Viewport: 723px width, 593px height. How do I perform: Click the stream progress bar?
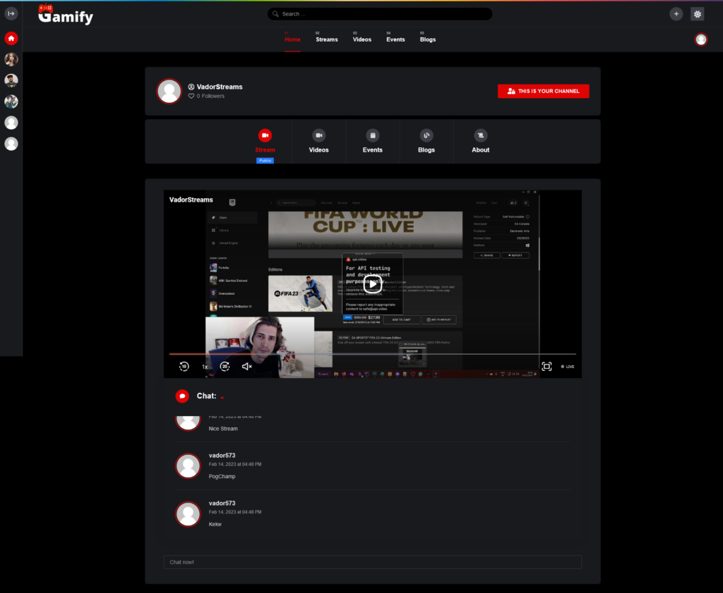coord(373,354)
